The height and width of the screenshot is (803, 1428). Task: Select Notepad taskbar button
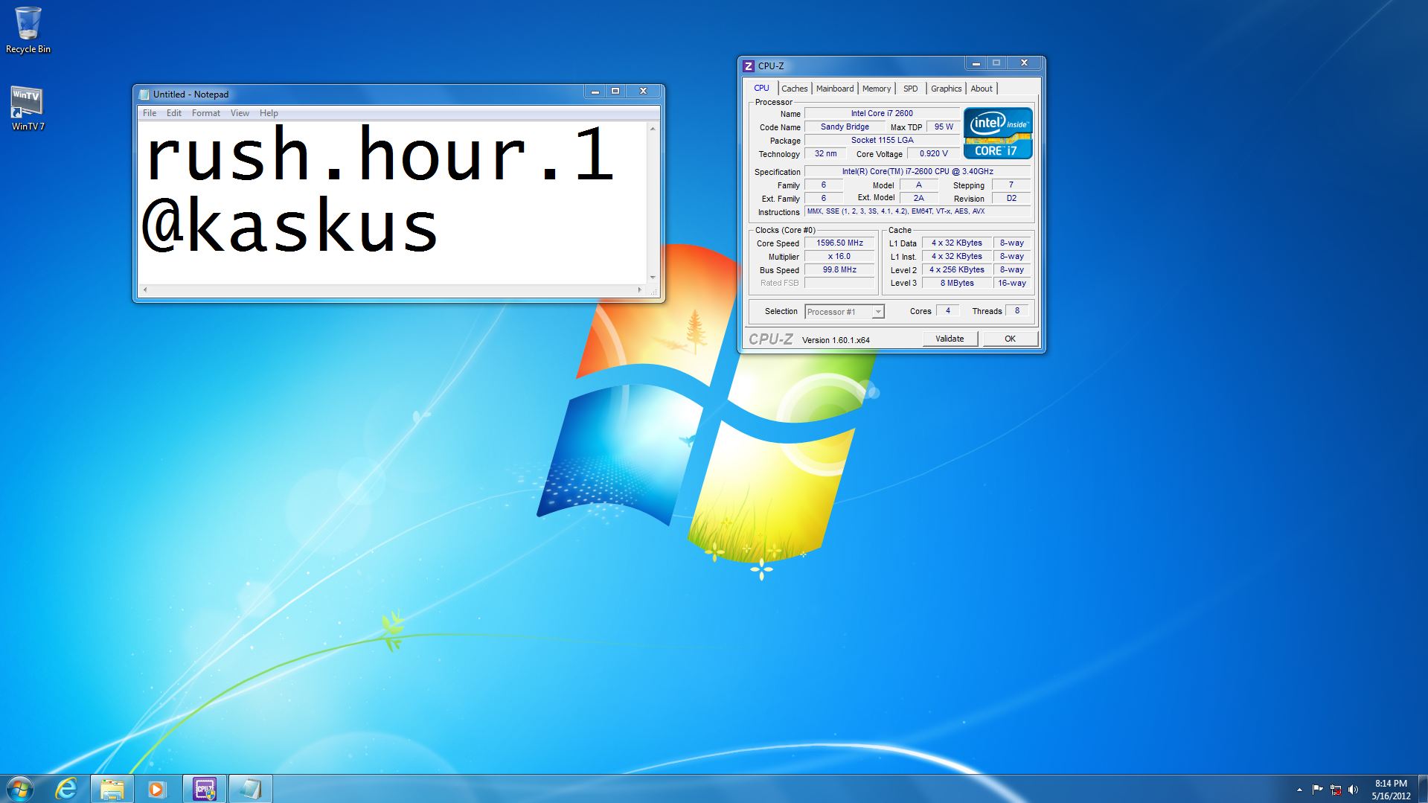click(250, 789)
